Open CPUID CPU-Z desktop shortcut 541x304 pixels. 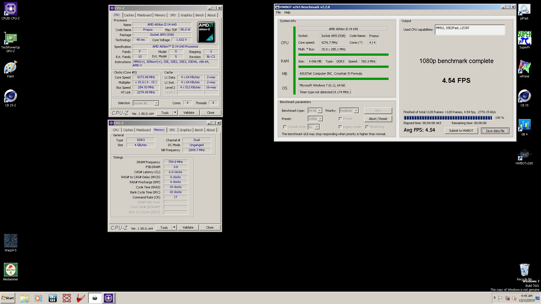[10, 11]
